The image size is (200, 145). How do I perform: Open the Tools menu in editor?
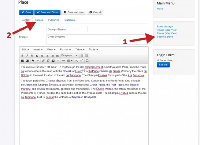click(x=93, y=49)
